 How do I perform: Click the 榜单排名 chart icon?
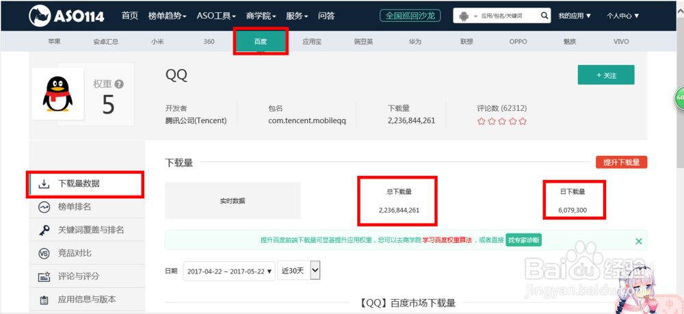(44, 207)
